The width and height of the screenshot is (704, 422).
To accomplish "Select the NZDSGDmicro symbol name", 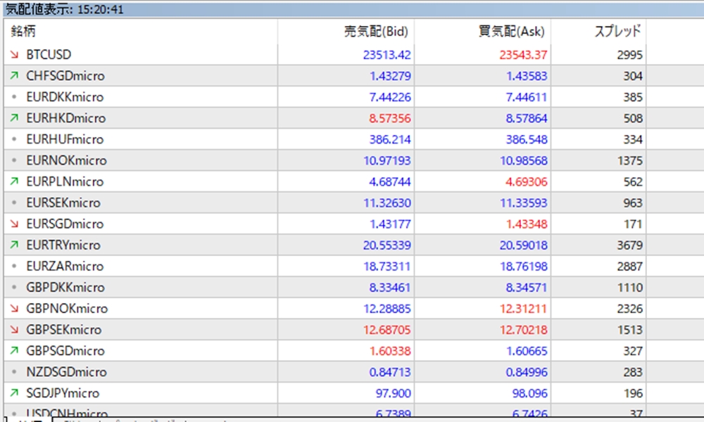I will click(66, 371).
